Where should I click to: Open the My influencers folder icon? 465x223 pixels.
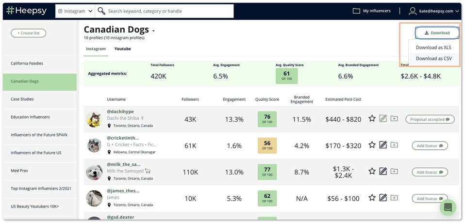(356, 11)
